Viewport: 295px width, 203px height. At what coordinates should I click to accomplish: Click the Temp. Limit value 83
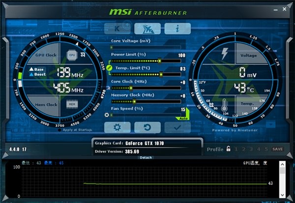click(183, 69)
